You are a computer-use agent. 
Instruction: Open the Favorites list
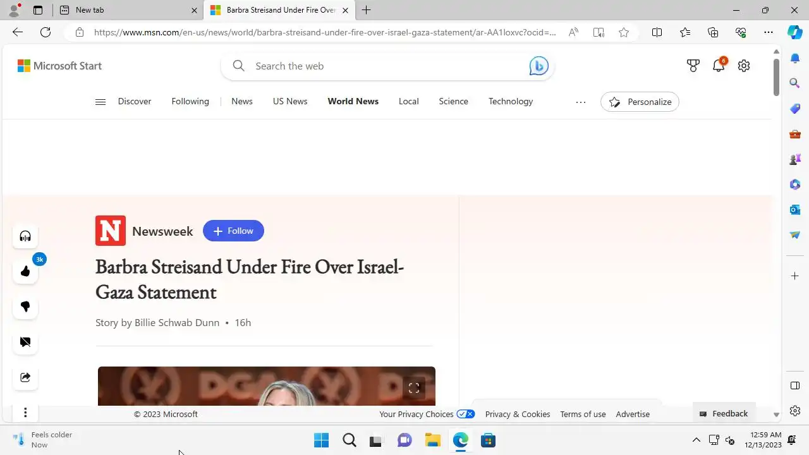(685, 32)
